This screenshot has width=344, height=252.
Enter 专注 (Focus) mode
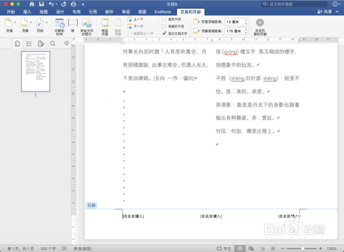point(224,249)
